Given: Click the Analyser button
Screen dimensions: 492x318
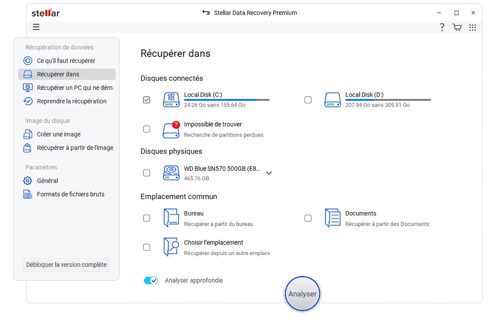Looking at the screenshot, I should pyautogui.click(x=302, y=294).
